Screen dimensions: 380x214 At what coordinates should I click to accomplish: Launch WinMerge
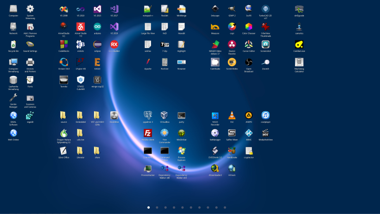[181, 9]
